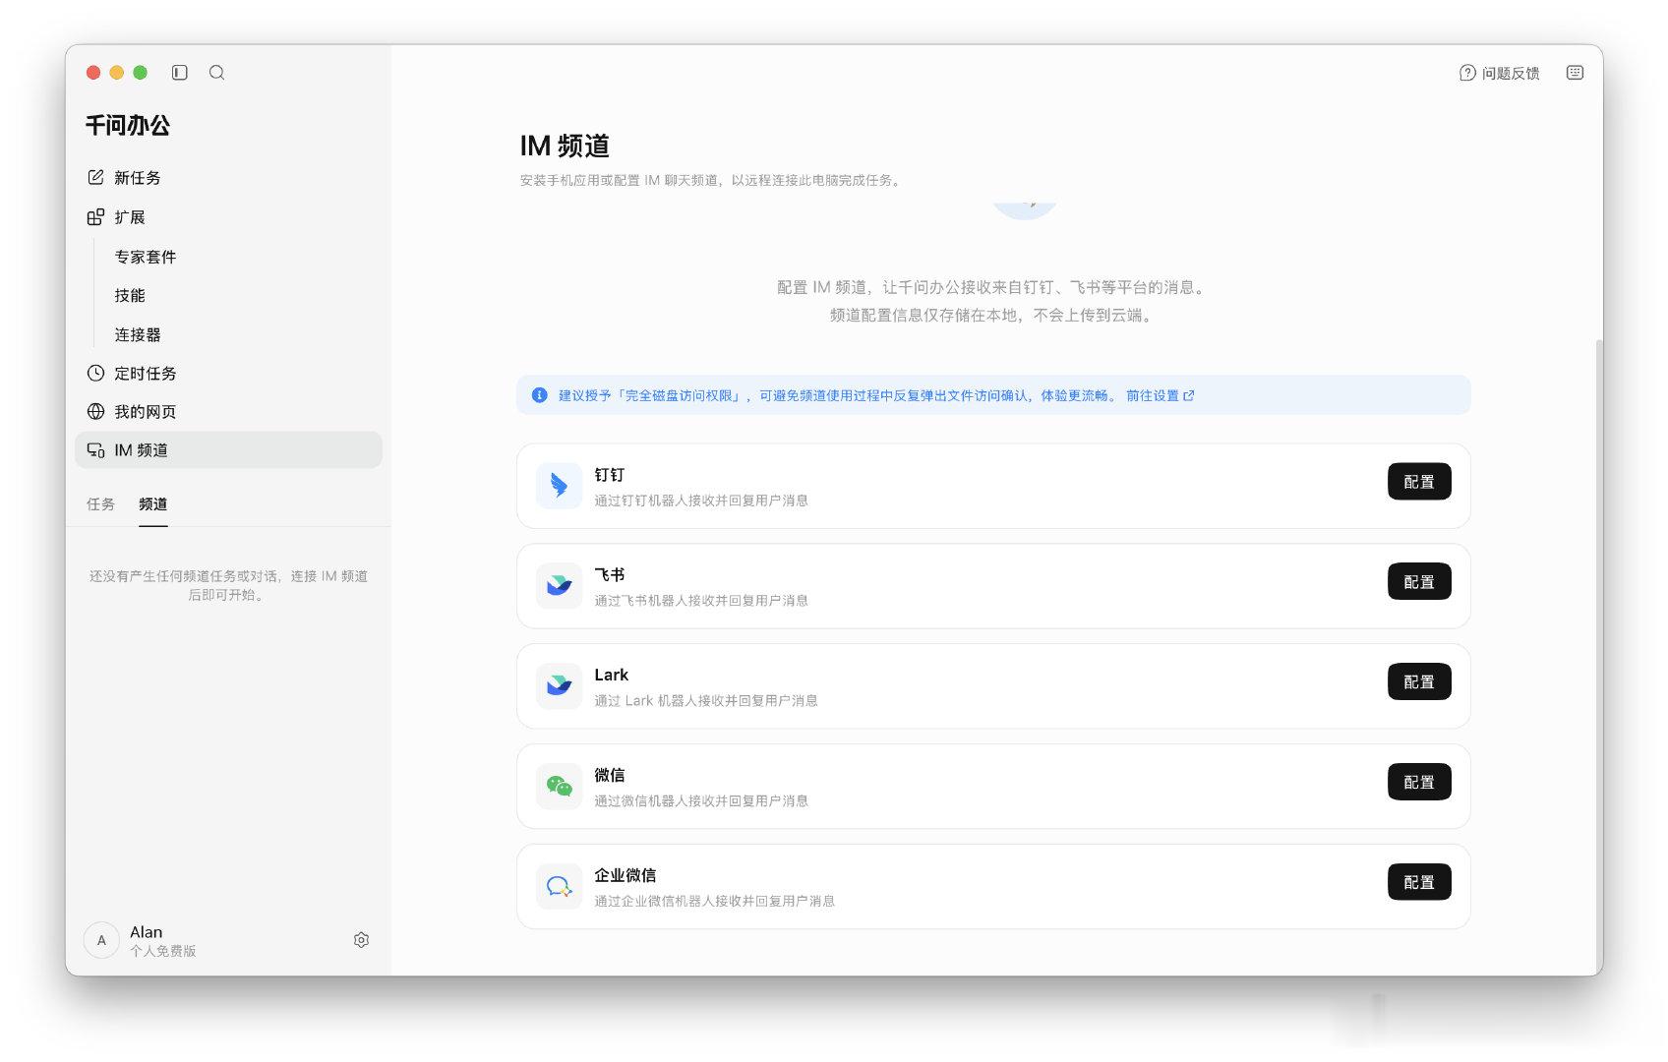Click the 千问办公 app title

coord(128,126)
